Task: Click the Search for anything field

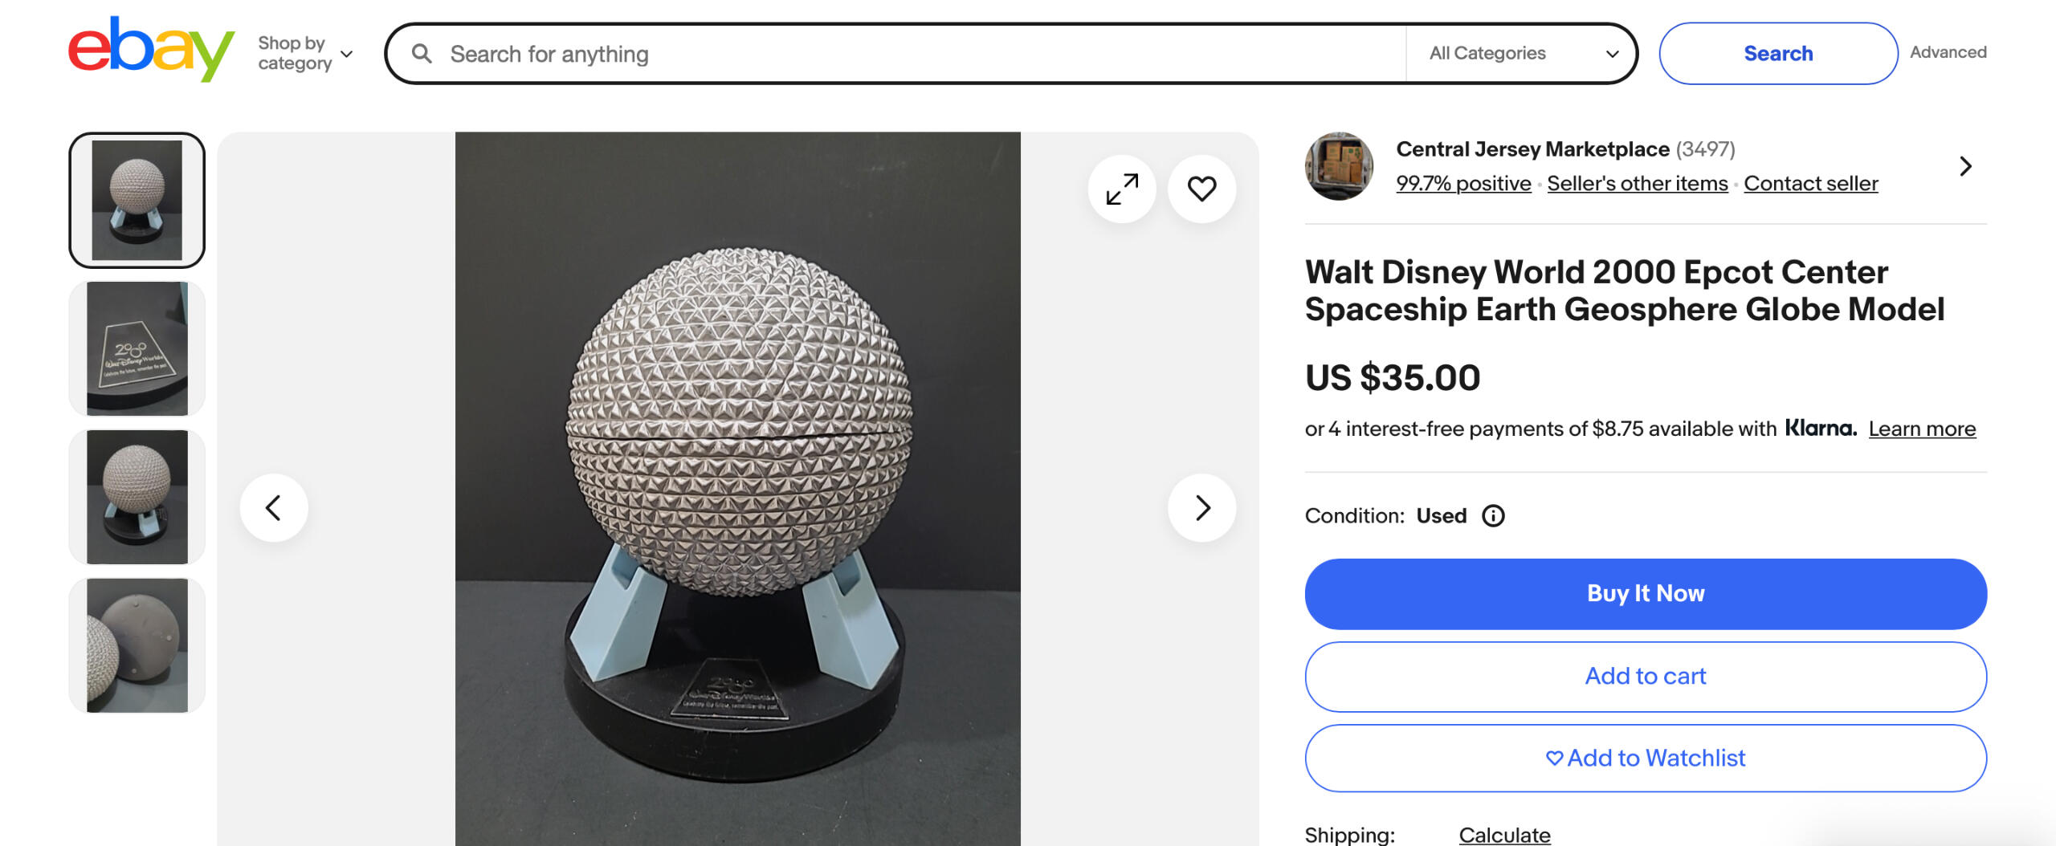Action: point(924,54)
